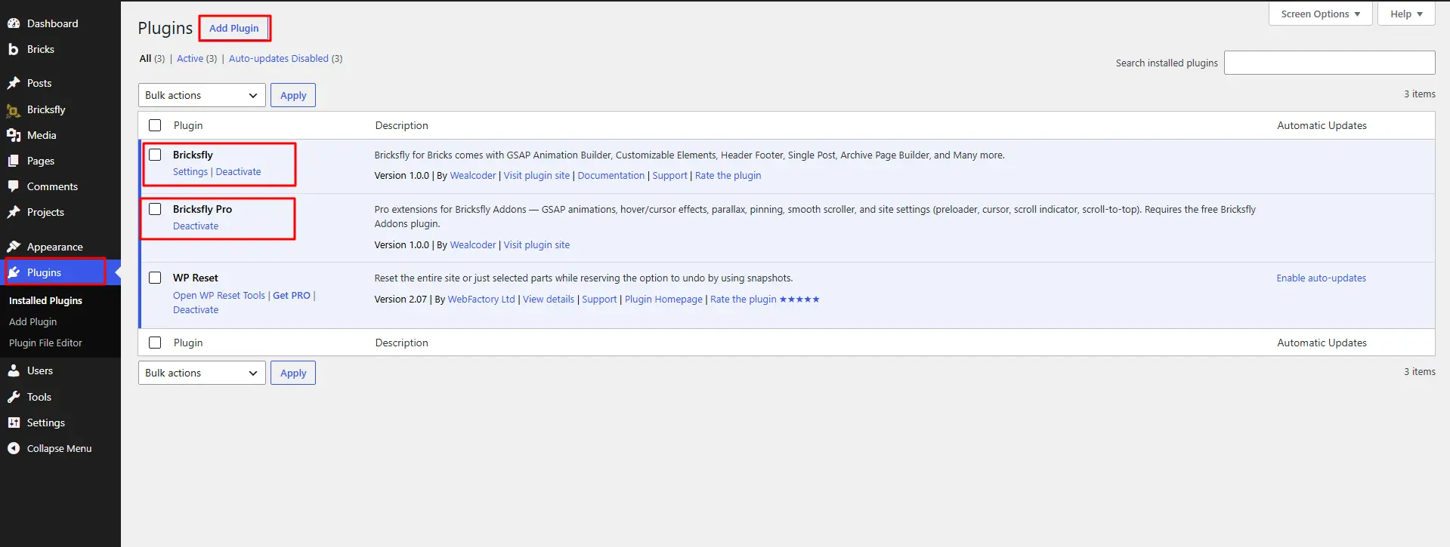This screenshot has width=1450, height=547.
Task: Check the select-all box in table footer
Action: pos(155,343)
